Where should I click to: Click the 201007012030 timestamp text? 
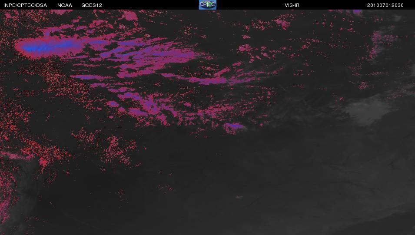click(385, 5)
